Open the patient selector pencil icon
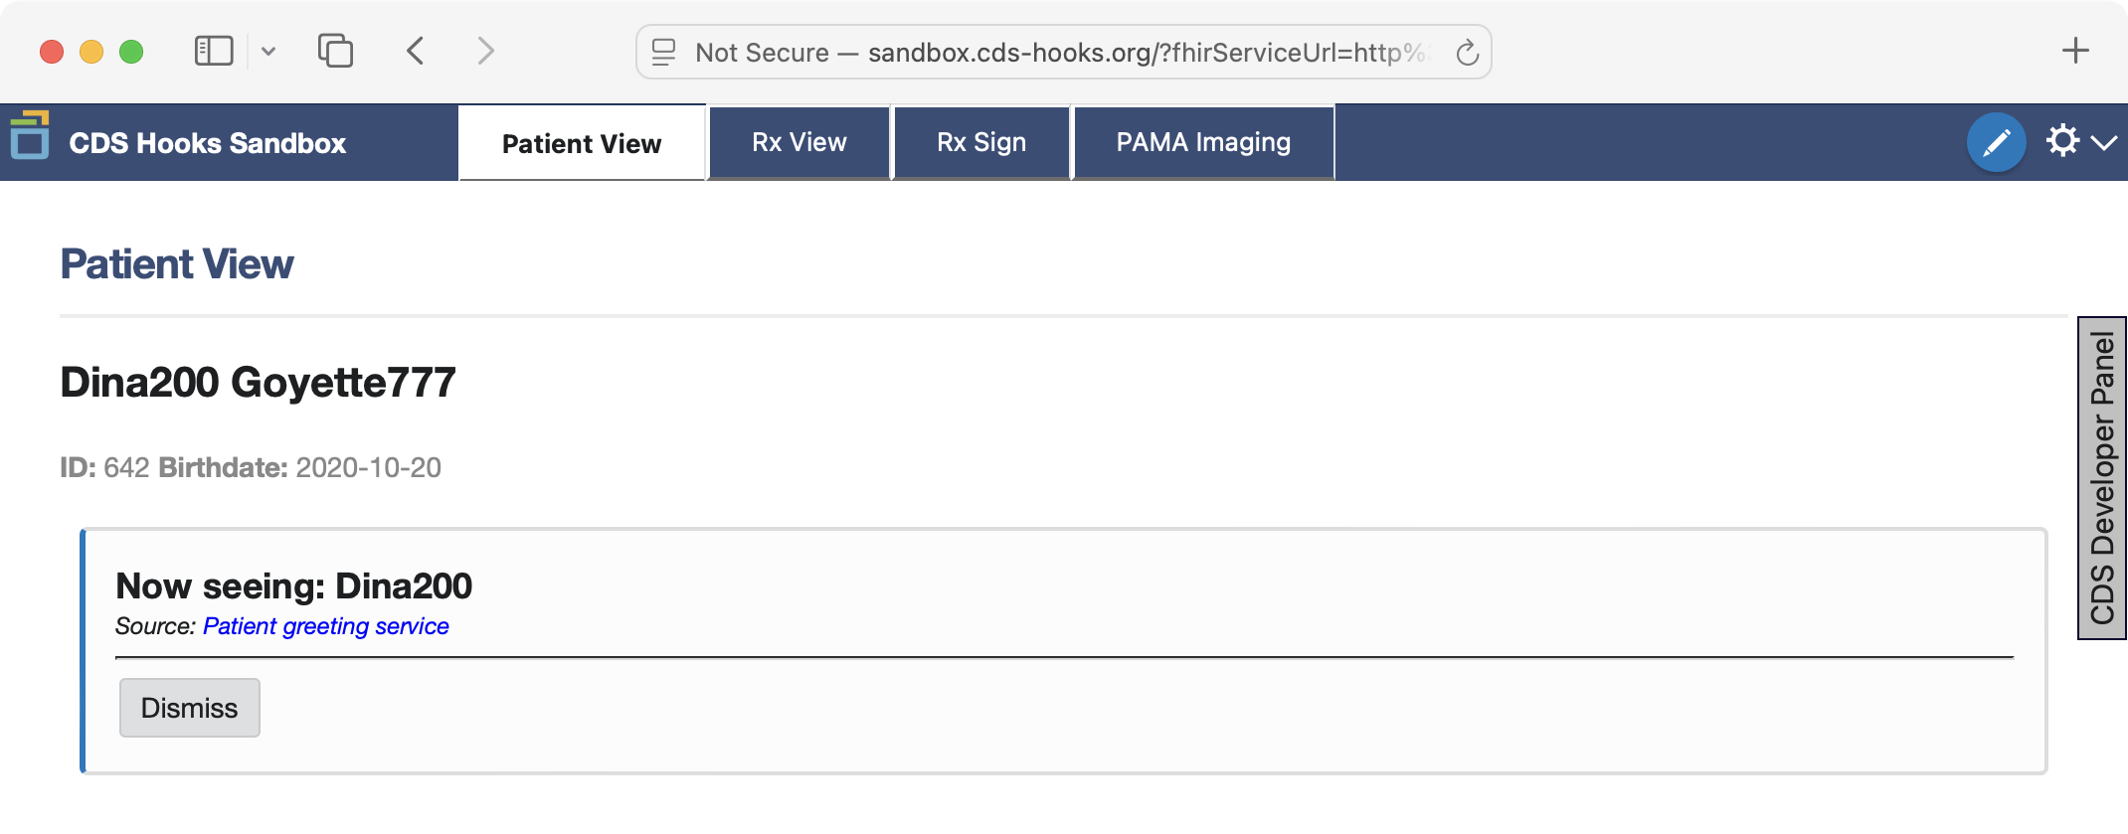The height and width of the screenshot is (834, 2128). 1997,141
